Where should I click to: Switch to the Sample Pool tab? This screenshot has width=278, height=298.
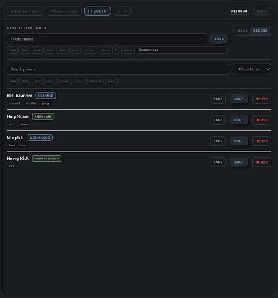pos(25,11)
